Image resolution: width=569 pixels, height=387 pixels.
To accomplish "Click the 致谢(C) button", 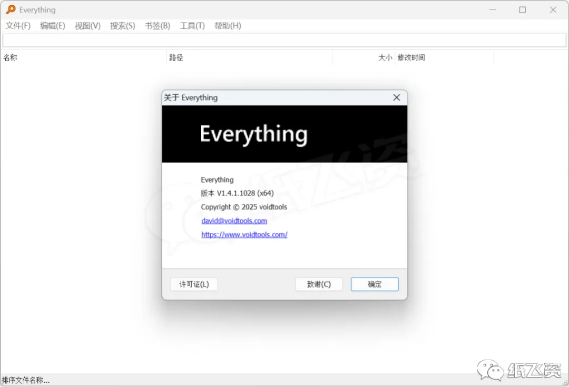I will point(319,284).
